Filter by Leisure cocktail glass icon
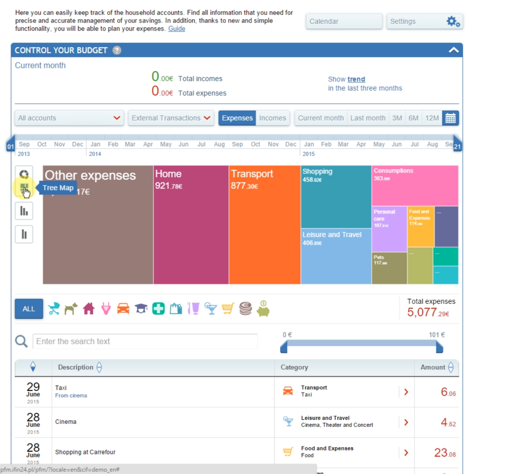 click(211, 309)
